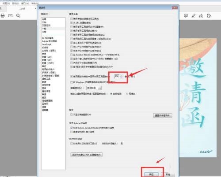Open the 窗口(W) Window menu
This screenshot has width=221, height=177.
click(25, 3)
